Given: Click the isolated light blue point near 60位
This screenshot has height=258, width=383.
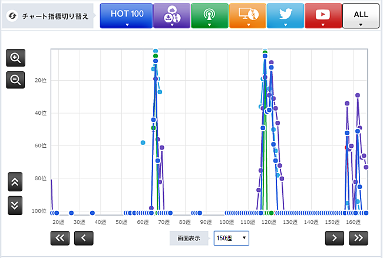Looking at the screenshot, I should point(143,143).
